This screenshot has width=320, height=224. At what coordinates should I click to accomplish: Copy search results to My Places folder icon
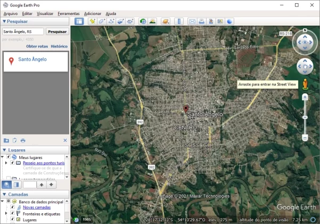point(6,140)
